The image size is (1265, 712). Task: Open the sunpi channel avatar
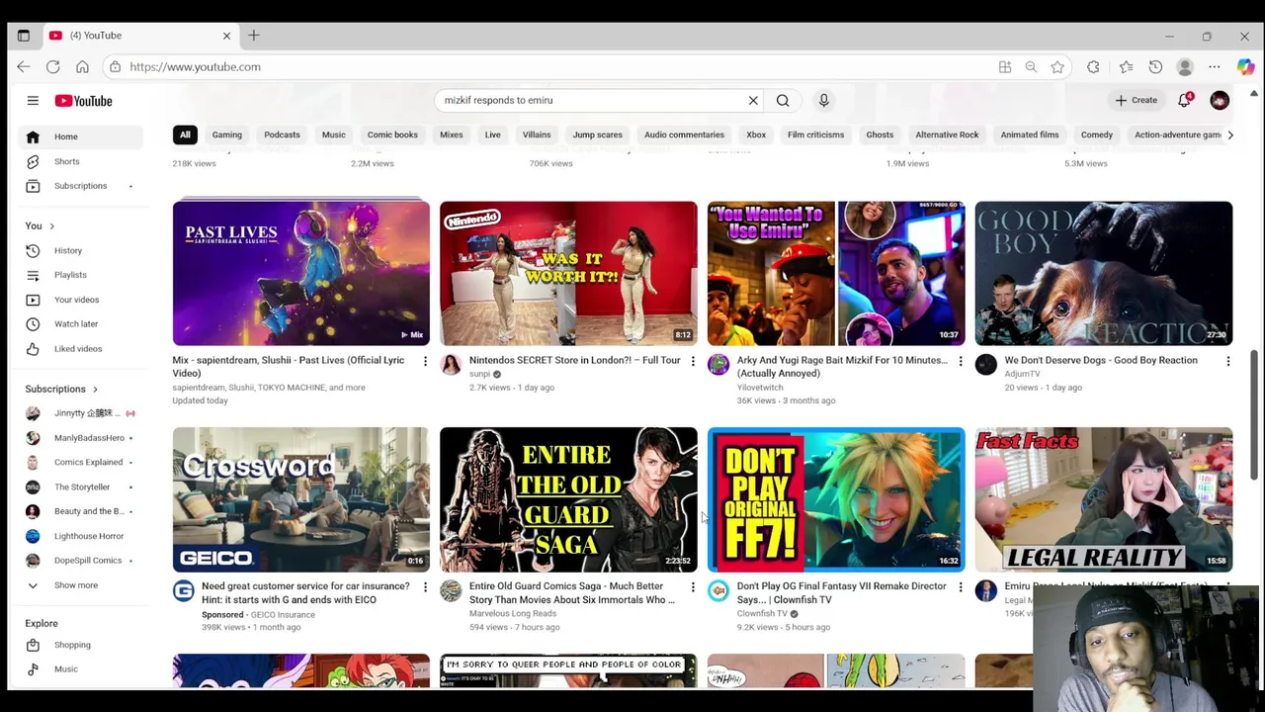[451, 365]
